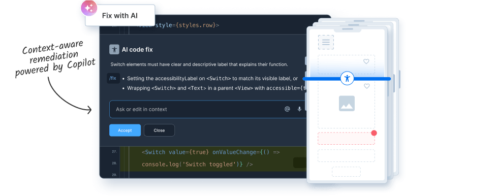The image size is (498, 196).
Task: Focus the Ask or edit in context field
Action: pos(208,109)
